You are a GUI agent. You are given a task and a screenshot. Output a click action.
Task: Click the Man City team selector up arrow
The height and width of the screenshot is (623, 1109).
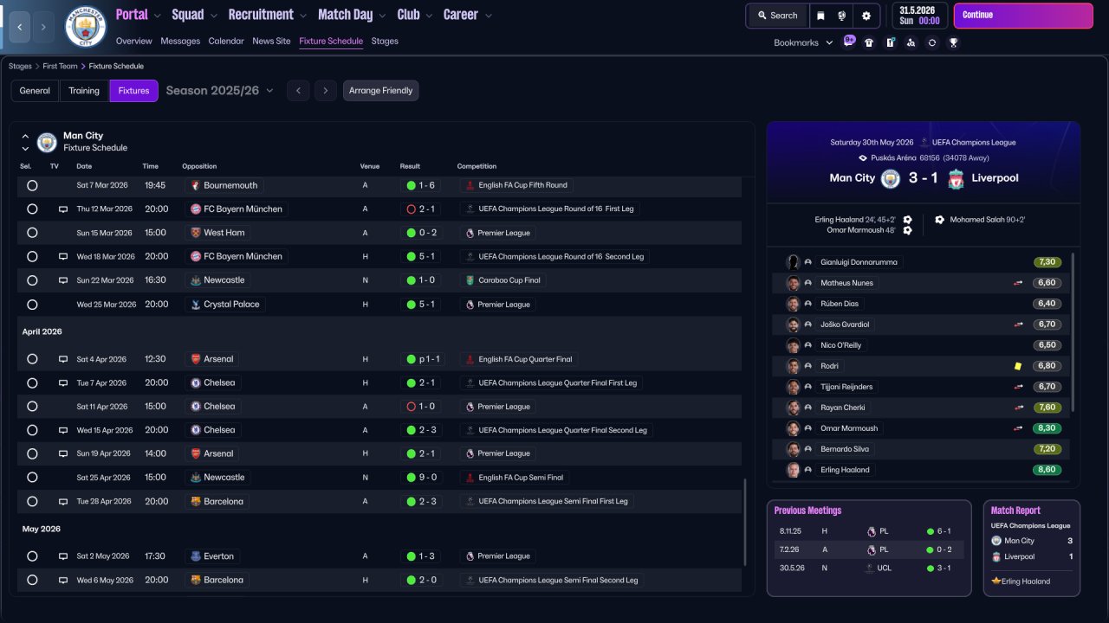pos(25,136)
